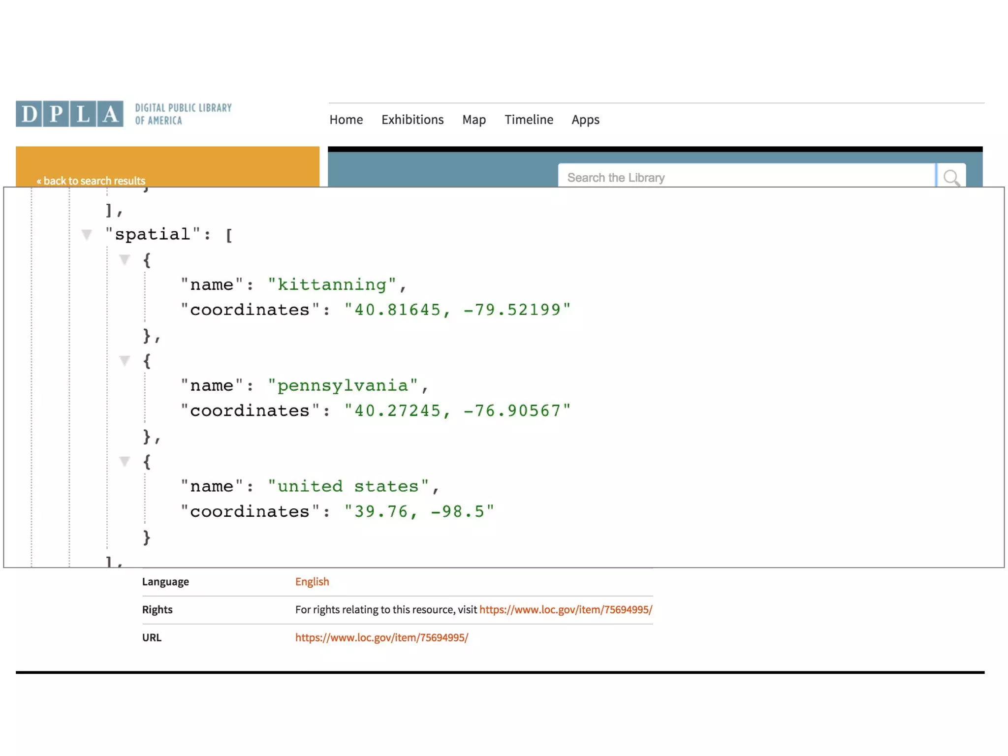Viewport: 1008px width, 756px height.
Task: Open the Timeline page
Action: pyautogui.click(x=529, y=120)
